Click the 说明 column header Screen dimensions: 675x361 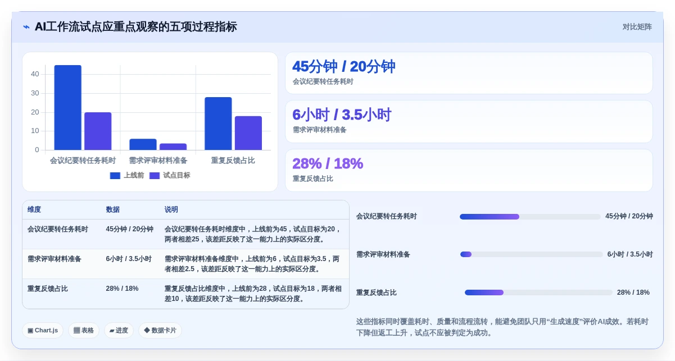coord(171,209)
